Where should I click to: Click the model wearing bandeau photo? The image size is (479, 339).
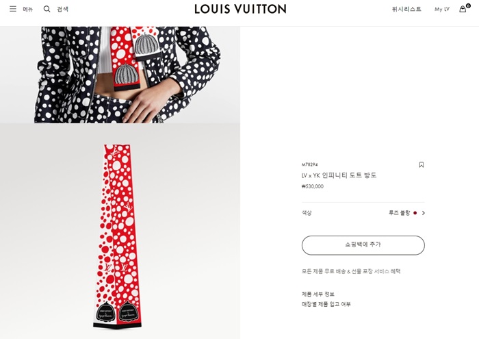coord(120,75)
